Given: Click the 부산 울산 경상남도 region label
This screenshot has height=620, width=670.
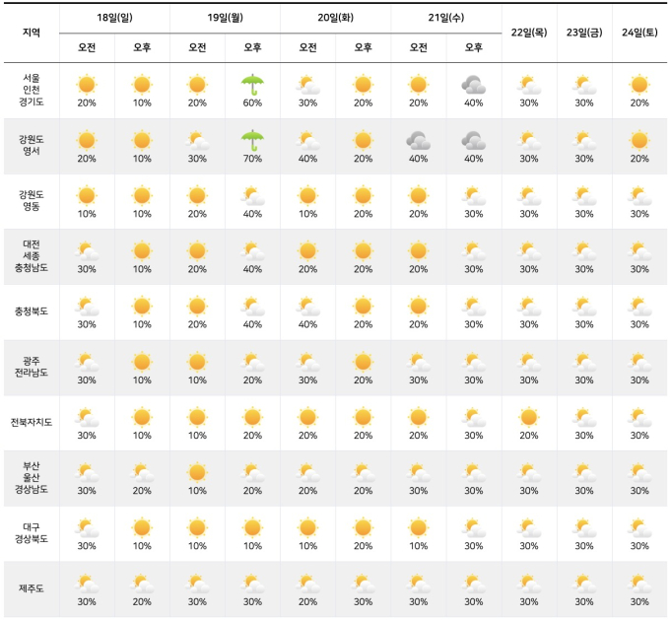Looking at the screenshot, I should (x=32, y=478).
